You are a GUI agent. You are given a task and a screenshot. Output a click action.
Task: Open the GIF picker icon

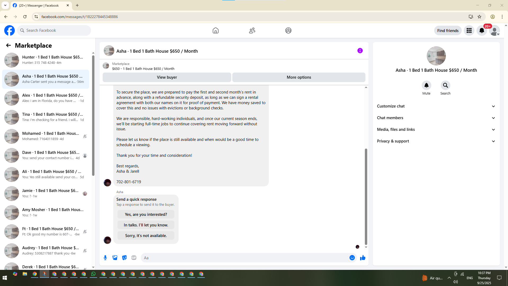(134, 258)
